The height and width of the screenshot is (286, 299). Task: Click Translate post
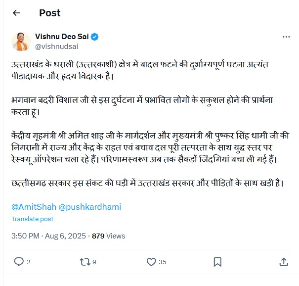(x=32, y=219)
